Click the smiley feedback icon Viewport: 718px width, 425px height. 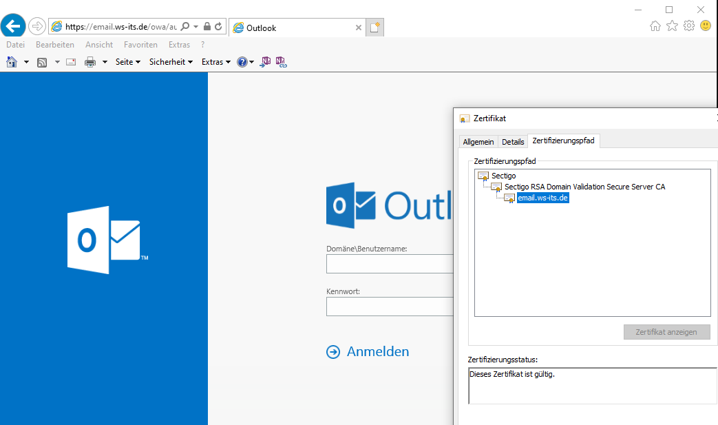pos(706,25)
